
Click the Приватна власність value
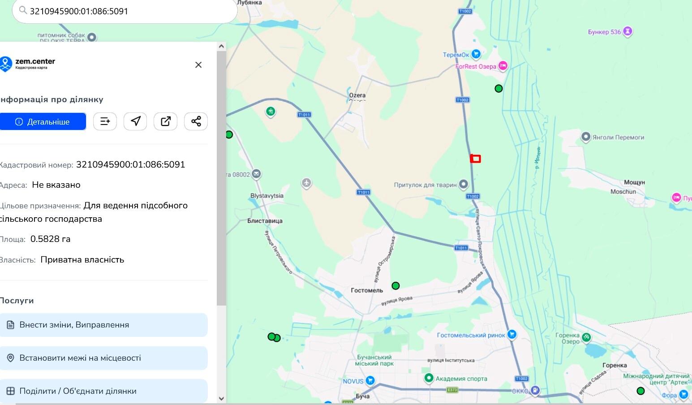point(82,260)
